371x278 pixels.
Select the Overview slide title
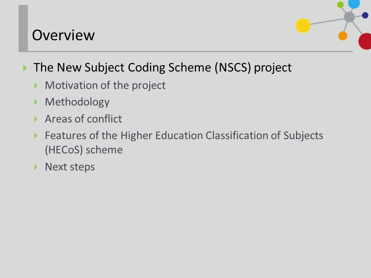tap(63, 35)
